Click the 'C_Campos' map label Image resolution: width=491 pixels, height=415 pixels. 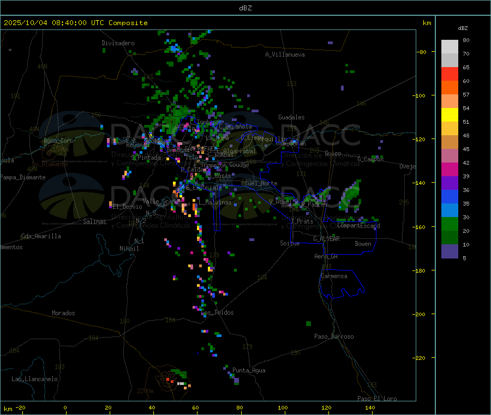pyautogui.click(x=370, y=159)
